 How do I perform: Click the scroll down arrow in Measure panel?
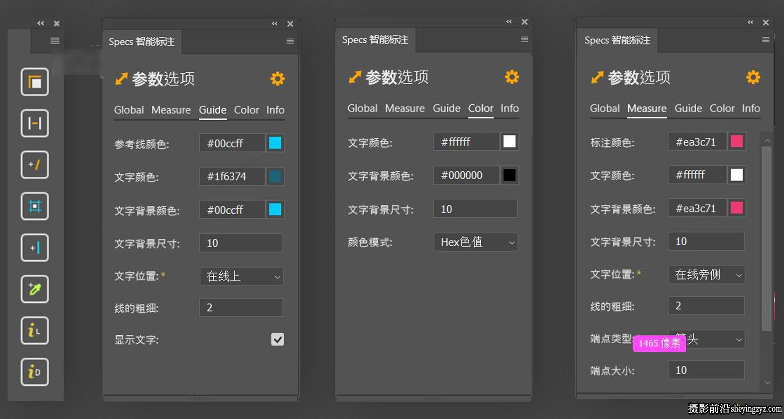click(x=767, y=383)
